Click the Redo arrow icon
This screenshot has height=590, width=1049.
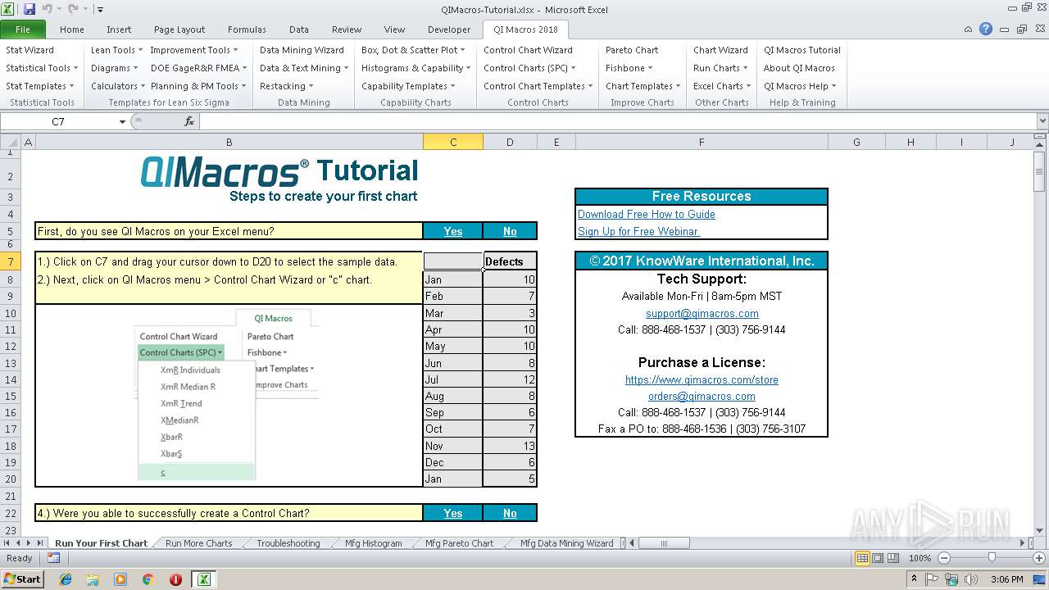tap(72, 9)
